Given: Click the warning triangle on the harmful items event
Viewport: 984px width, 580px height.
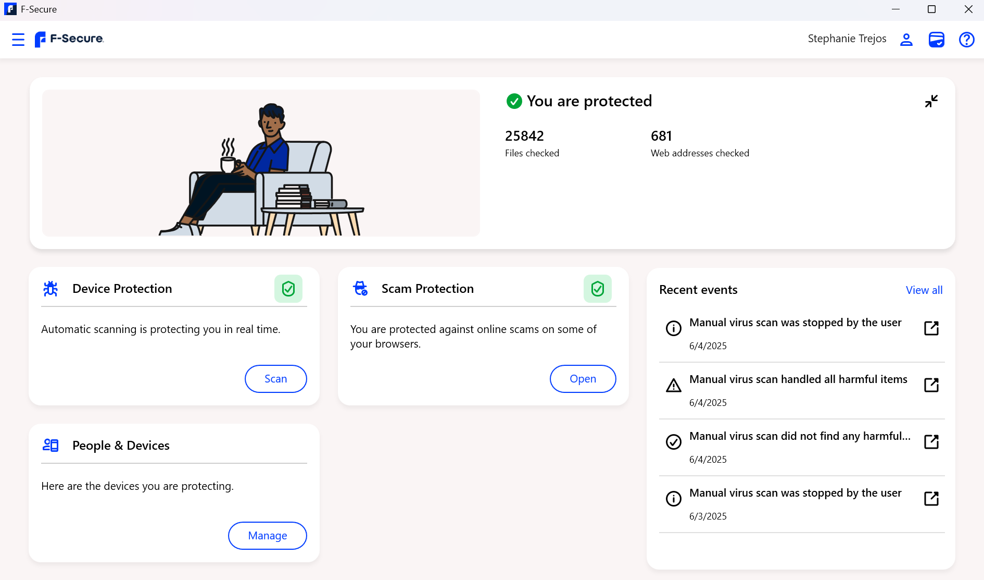Looking at the screenshot, I should (673, 385).
